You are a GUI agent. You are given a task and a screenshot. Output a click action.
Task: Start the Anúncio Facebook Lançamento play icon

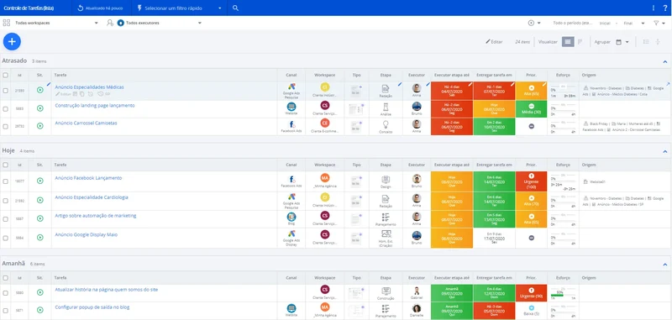(39, 181)
